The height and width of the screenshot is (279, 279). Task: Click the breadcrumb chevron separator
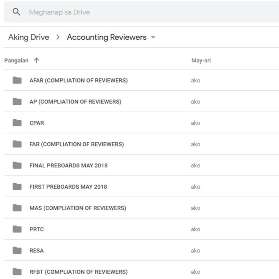point(58,37)
